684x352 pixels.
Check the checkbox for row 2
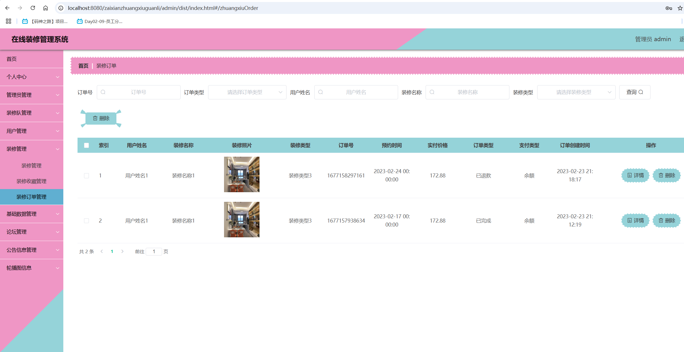(87, 221)
